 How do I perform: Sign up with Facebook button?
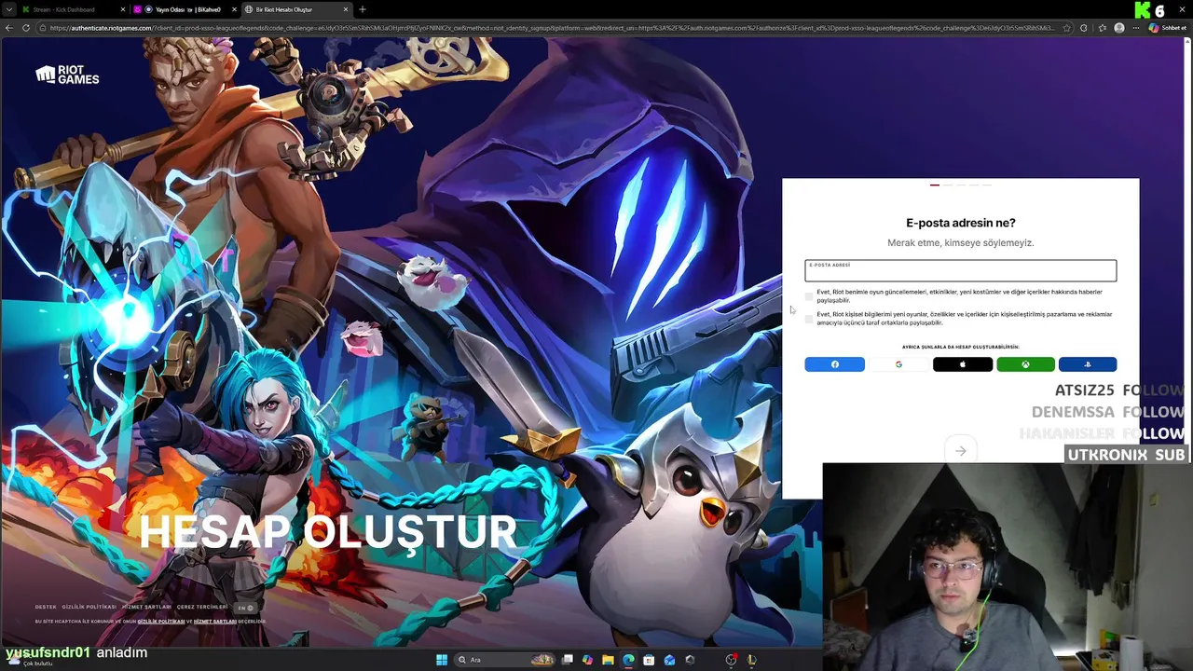834,364
